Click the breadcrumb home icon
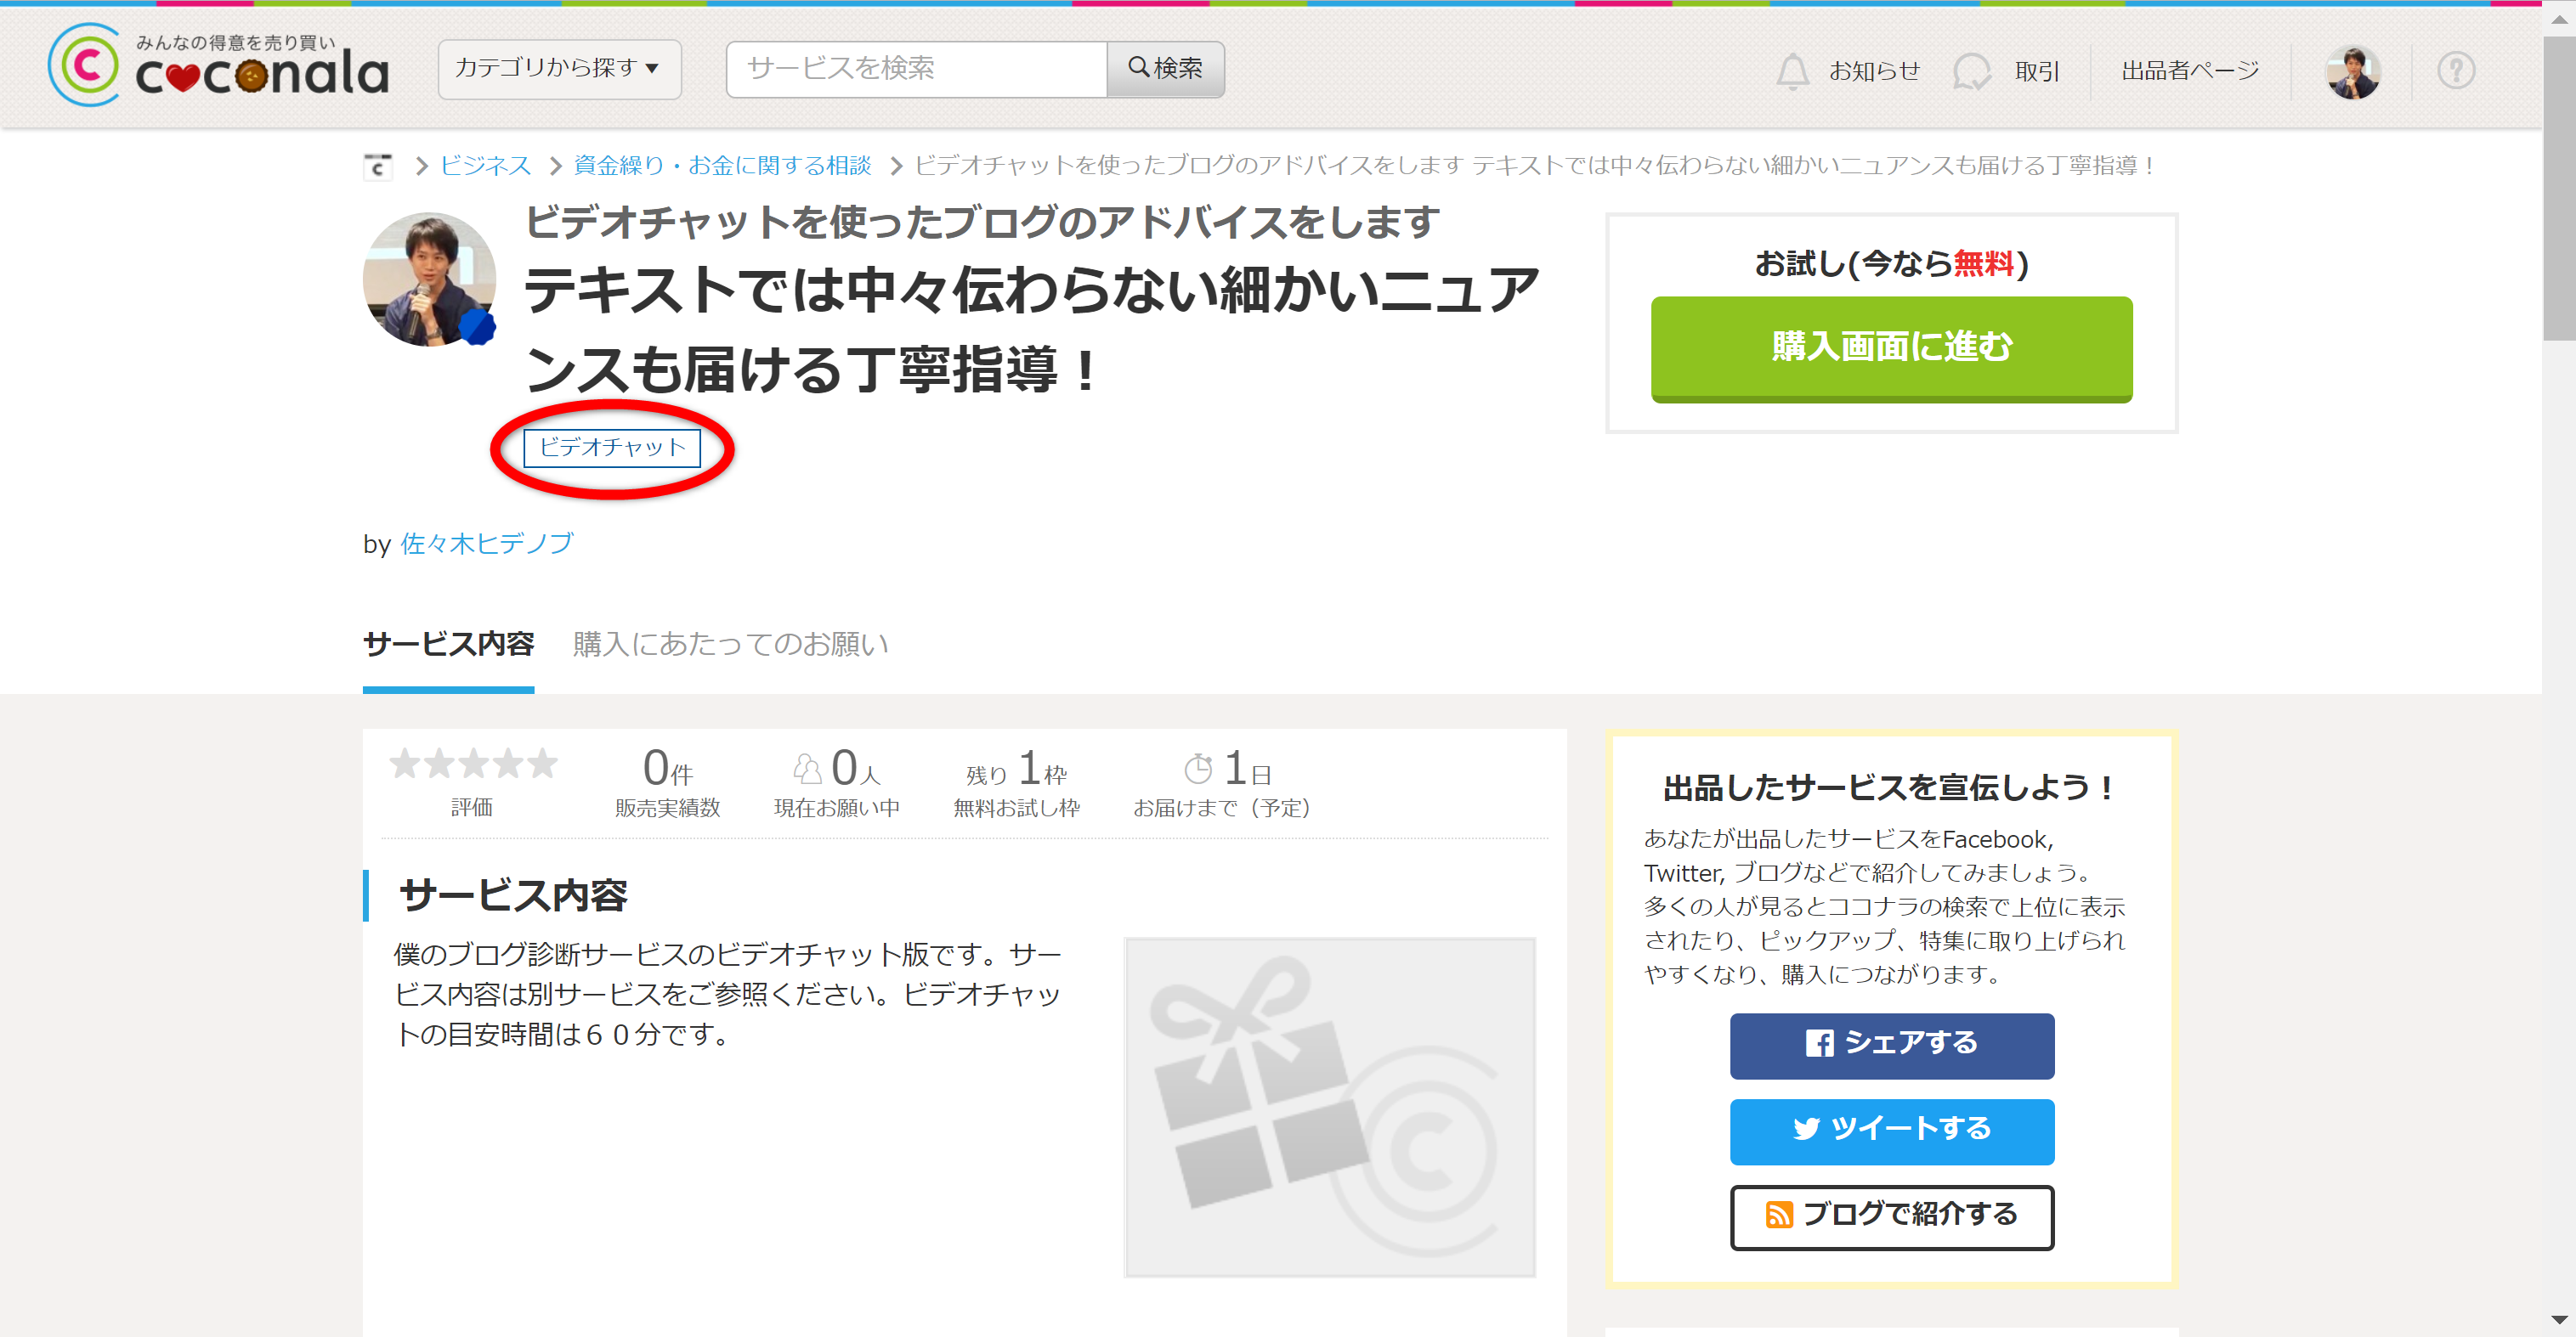Screen dimensions: 2576x1337 [x=377, y=166]
